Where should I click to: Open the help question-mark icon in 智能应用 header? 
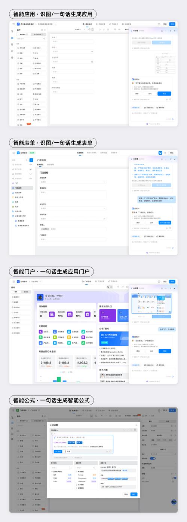159,24
